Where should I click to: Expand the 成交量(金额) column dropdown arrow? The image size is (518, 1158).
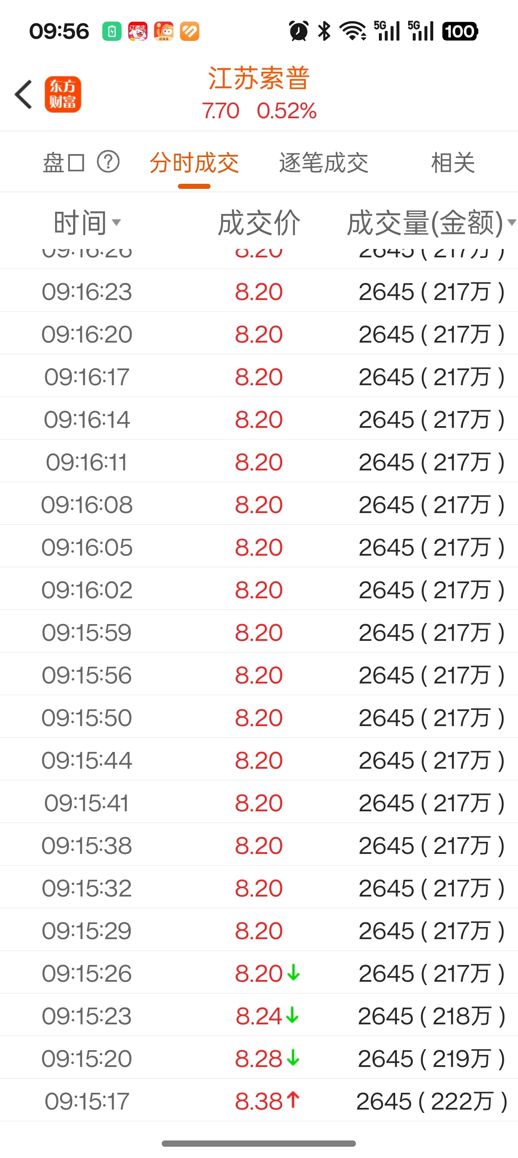pyautogui.click(x=511, y=222)
